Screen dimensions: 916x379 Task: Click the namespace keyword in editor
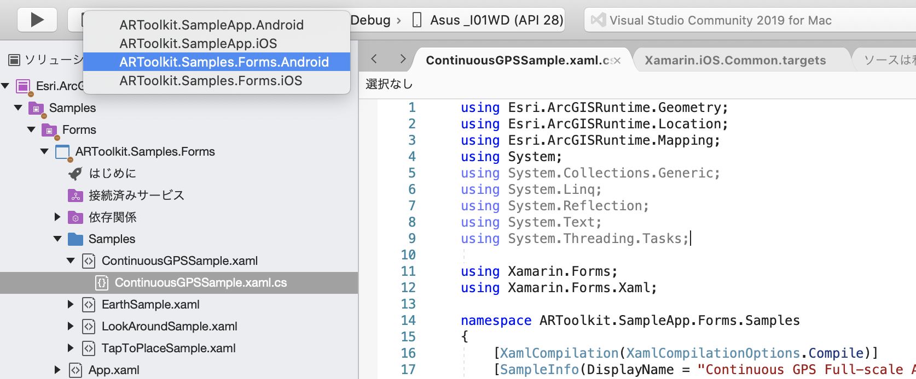click(496, 321)
